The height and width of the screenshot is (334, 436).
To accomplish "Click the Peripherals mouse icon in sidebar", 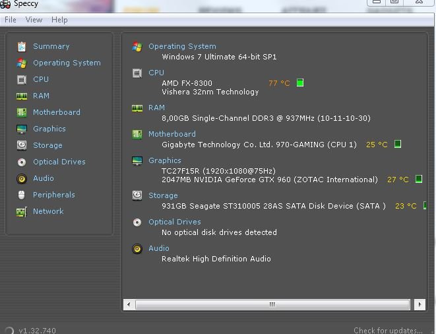I will click(x=22, y=195).
